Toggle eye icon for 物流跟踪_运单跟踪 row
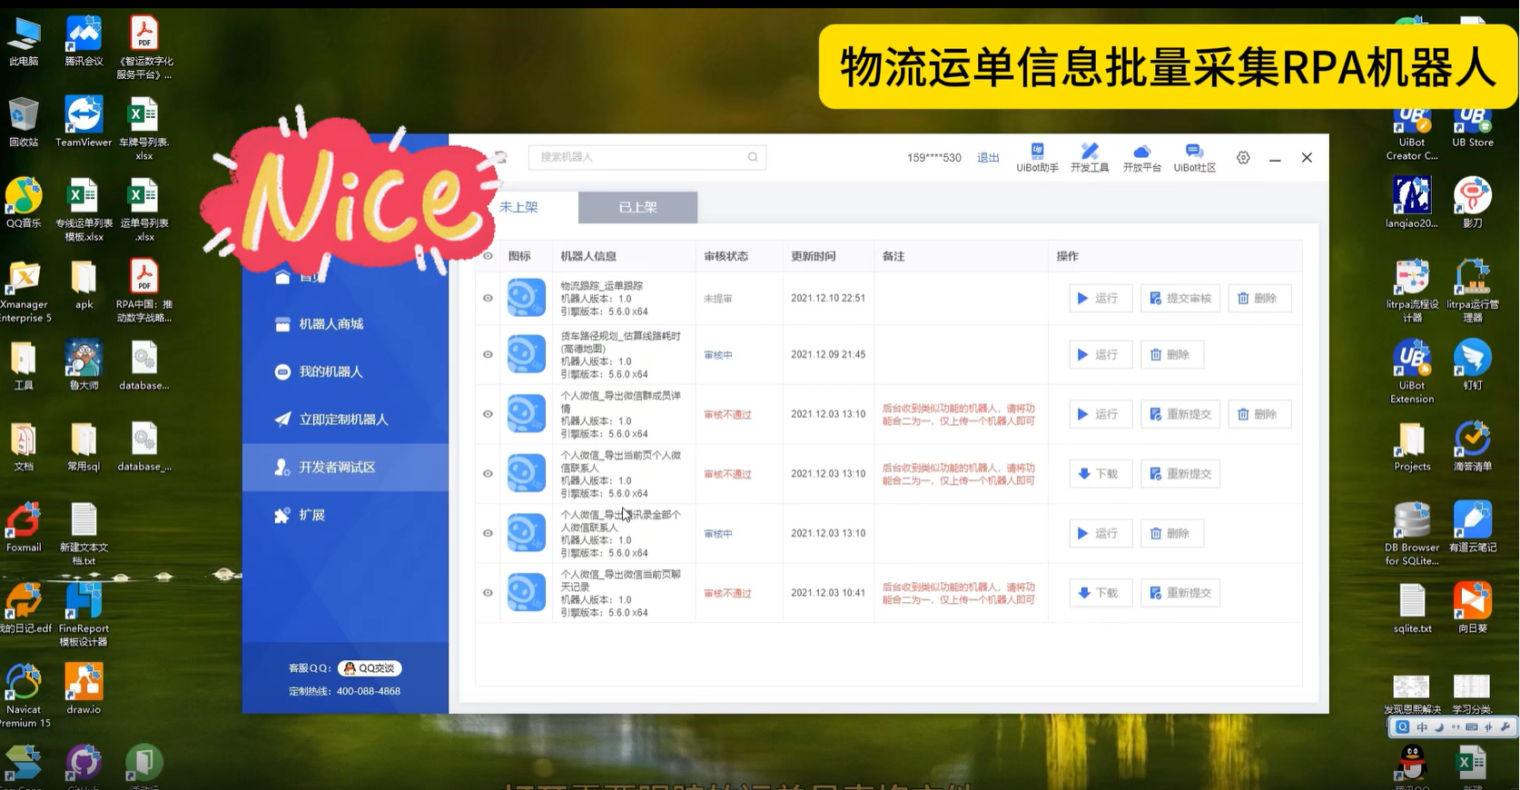 click(x=488, y=298)
